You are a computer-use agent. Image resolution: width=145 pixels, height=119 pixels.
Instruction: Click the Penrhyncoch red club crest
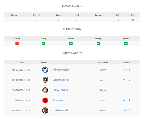pos(45,100)
